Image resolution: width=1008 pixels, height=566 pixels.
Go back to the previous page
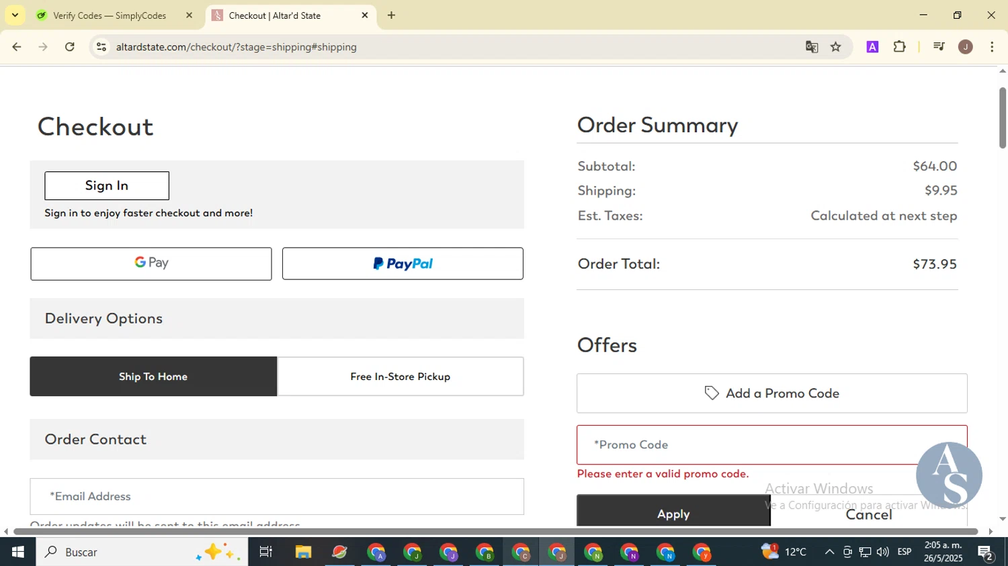click(17, 47)
